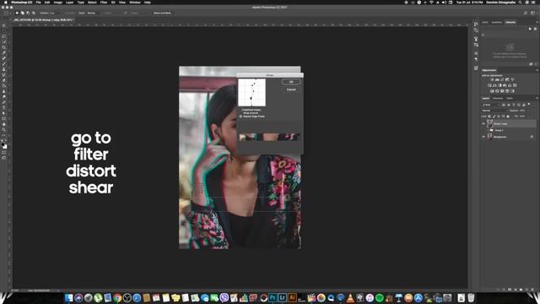The height and width of the screenshot is (304, 540).
Task: Click Subtract from selection icon in options bar
Action: tap(28, 14)
